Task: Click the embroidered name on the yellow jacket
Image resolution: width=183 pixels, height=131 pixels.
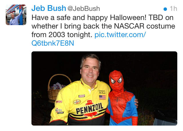Action: point(102,92)
